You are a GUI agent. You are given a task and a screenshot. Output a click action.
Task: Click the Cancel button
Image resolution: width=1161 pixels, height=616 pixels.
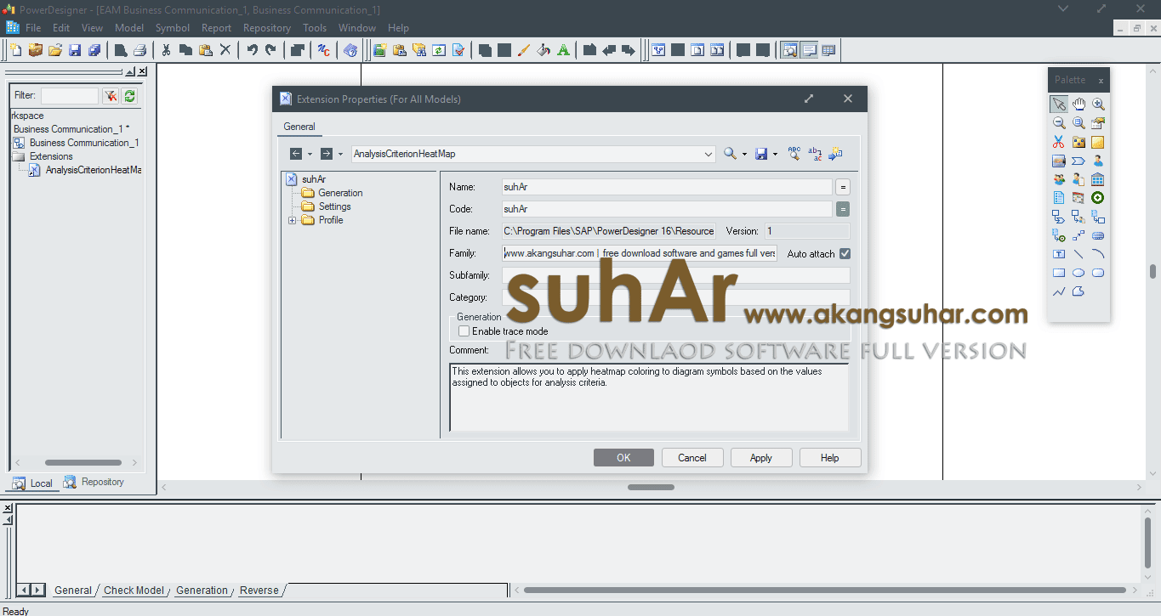(692, 457)
